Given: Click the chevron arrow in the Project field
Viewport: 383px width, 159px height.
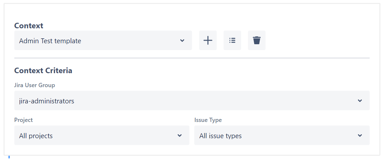Looking at the screenshot, I should 180,136.
